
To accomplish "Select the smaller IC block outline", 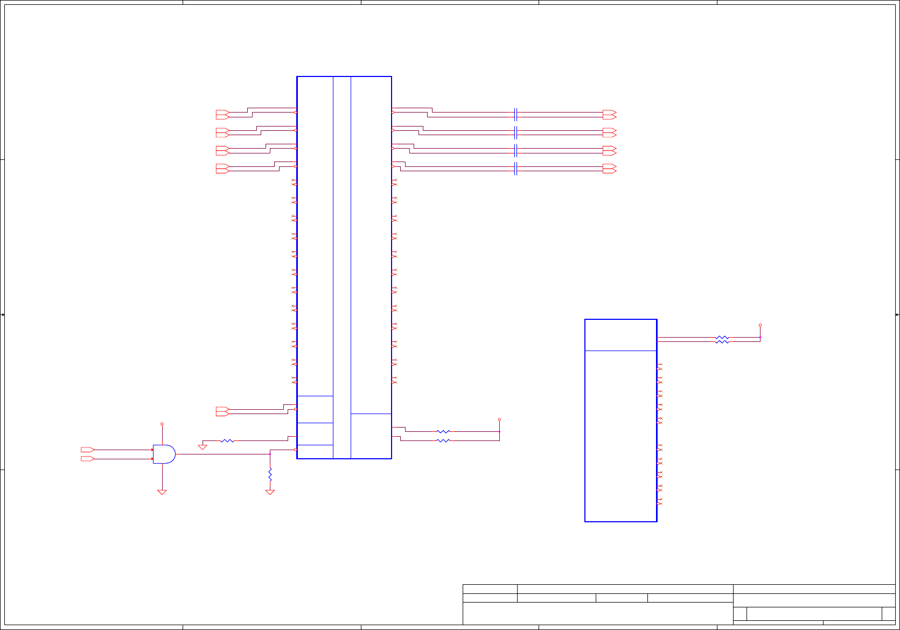I will 621,421.
